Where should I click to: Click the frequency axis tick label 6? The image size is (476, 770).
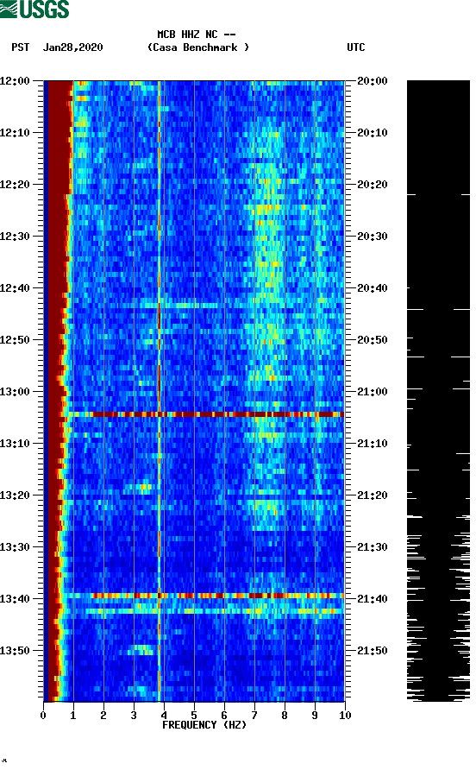coord(224,716)
